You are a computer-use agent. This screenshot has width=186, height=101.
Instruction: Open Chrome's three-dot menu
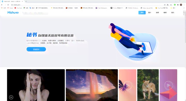tap(184, 5)
